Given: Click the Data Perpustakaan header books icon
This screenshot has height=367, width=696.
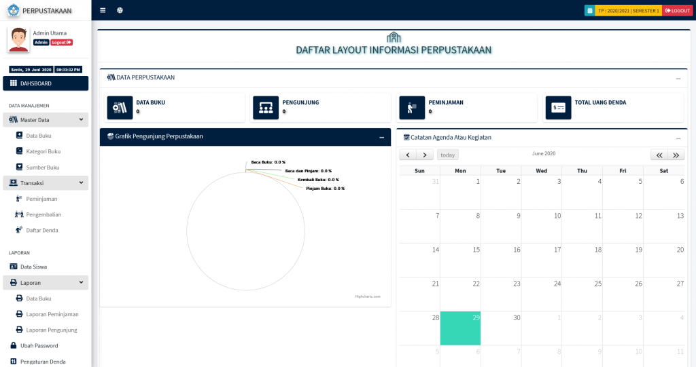Looking at the screenshot, I should 111,77.
